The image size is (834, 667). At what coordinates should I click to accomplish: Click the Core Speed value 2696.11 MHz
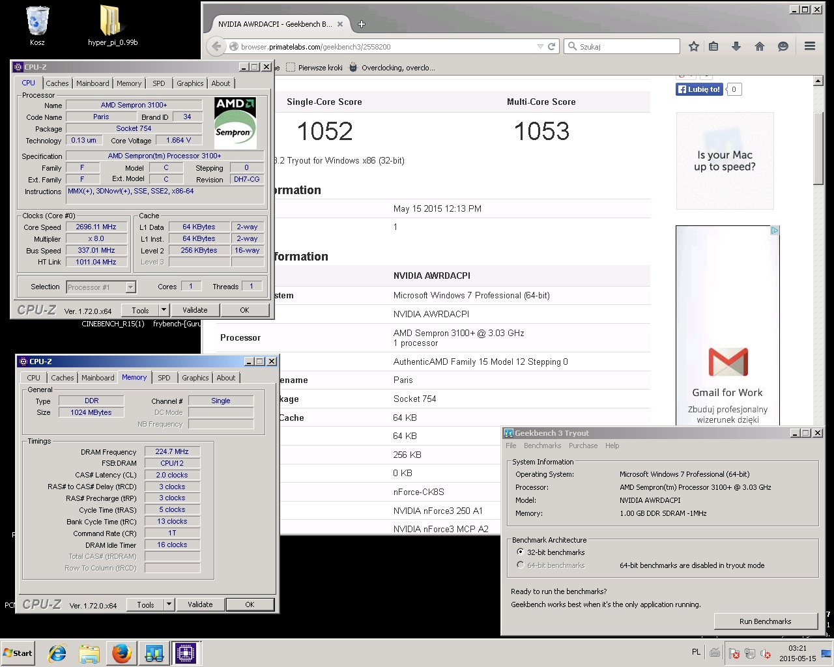point(96,227)
